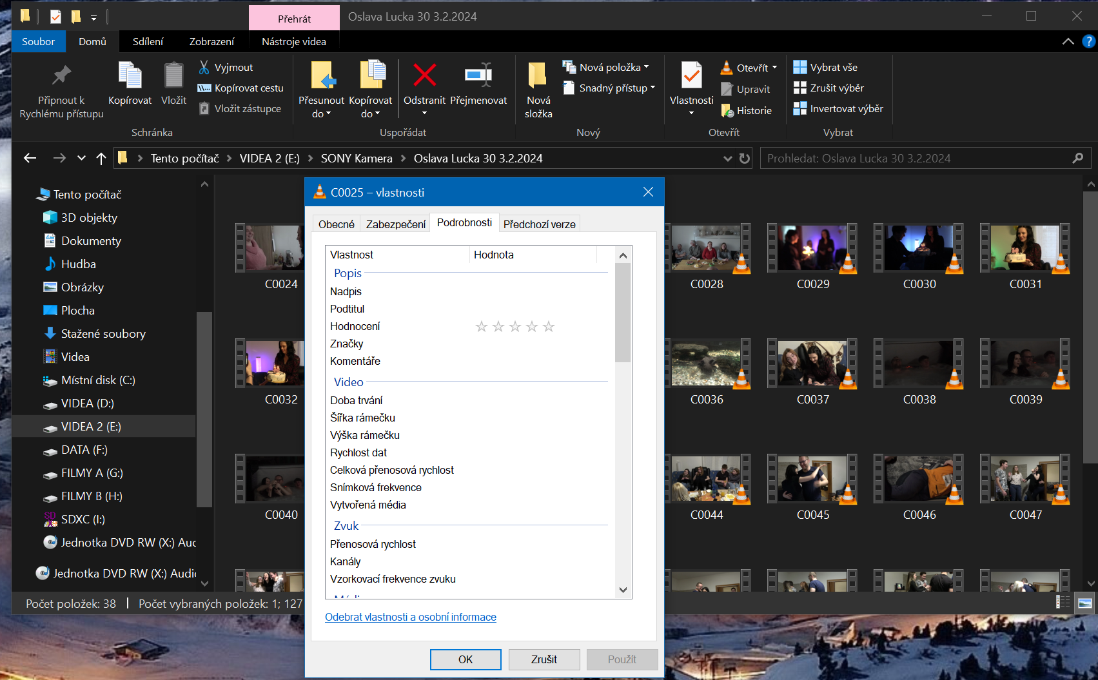The height and width of the screenshot is (680, 1098).
Task: Click the Nová složka folder icon
Action: [x=538, y=76]
